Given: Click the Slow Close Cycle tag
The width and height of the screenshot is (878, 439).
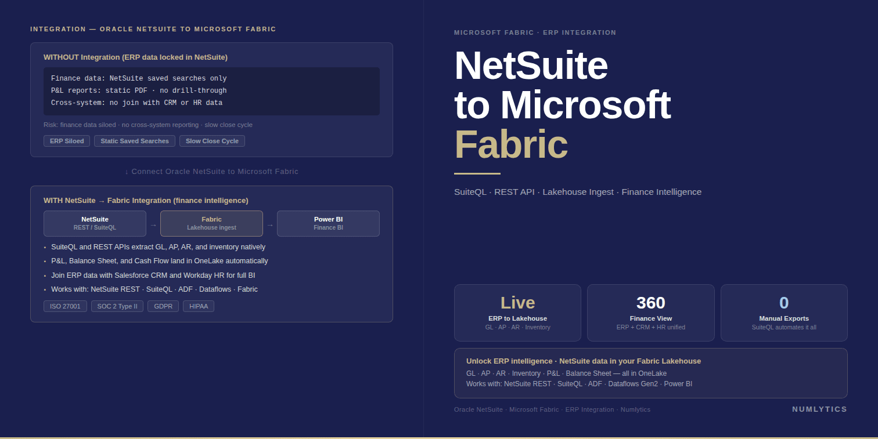Looking at the screenshot, I should tap(212, 141).
